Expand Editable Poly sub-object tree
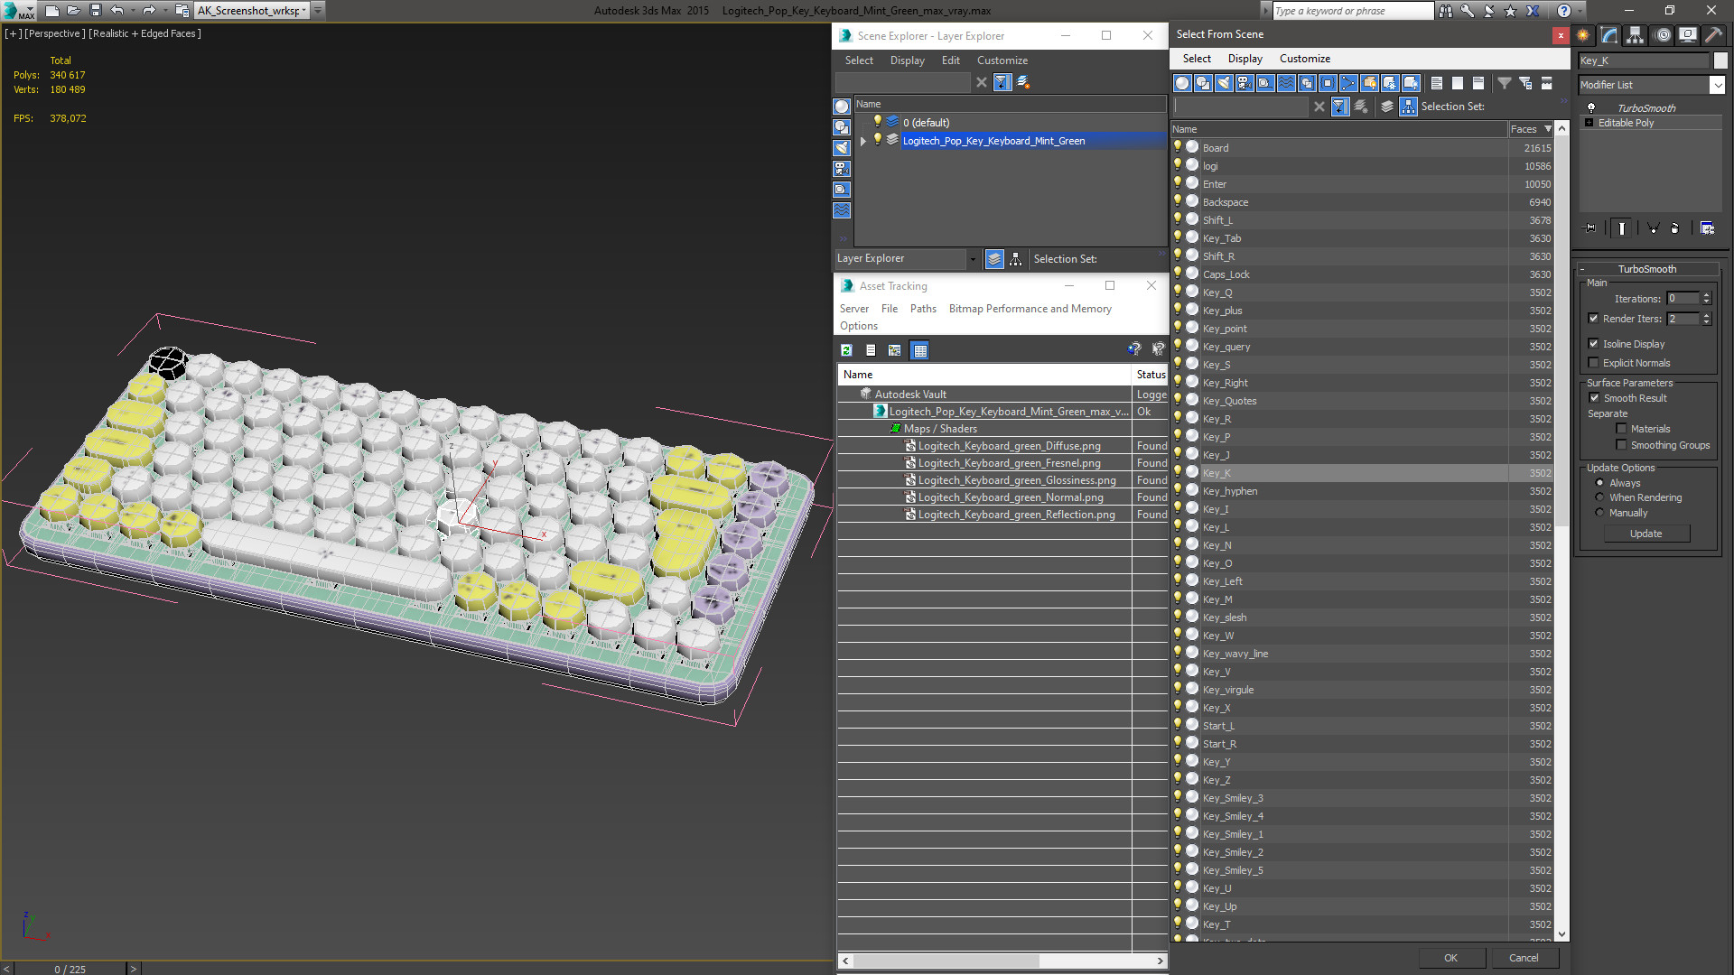The width and height of the screenshot is (1734, 975). 1589,123
